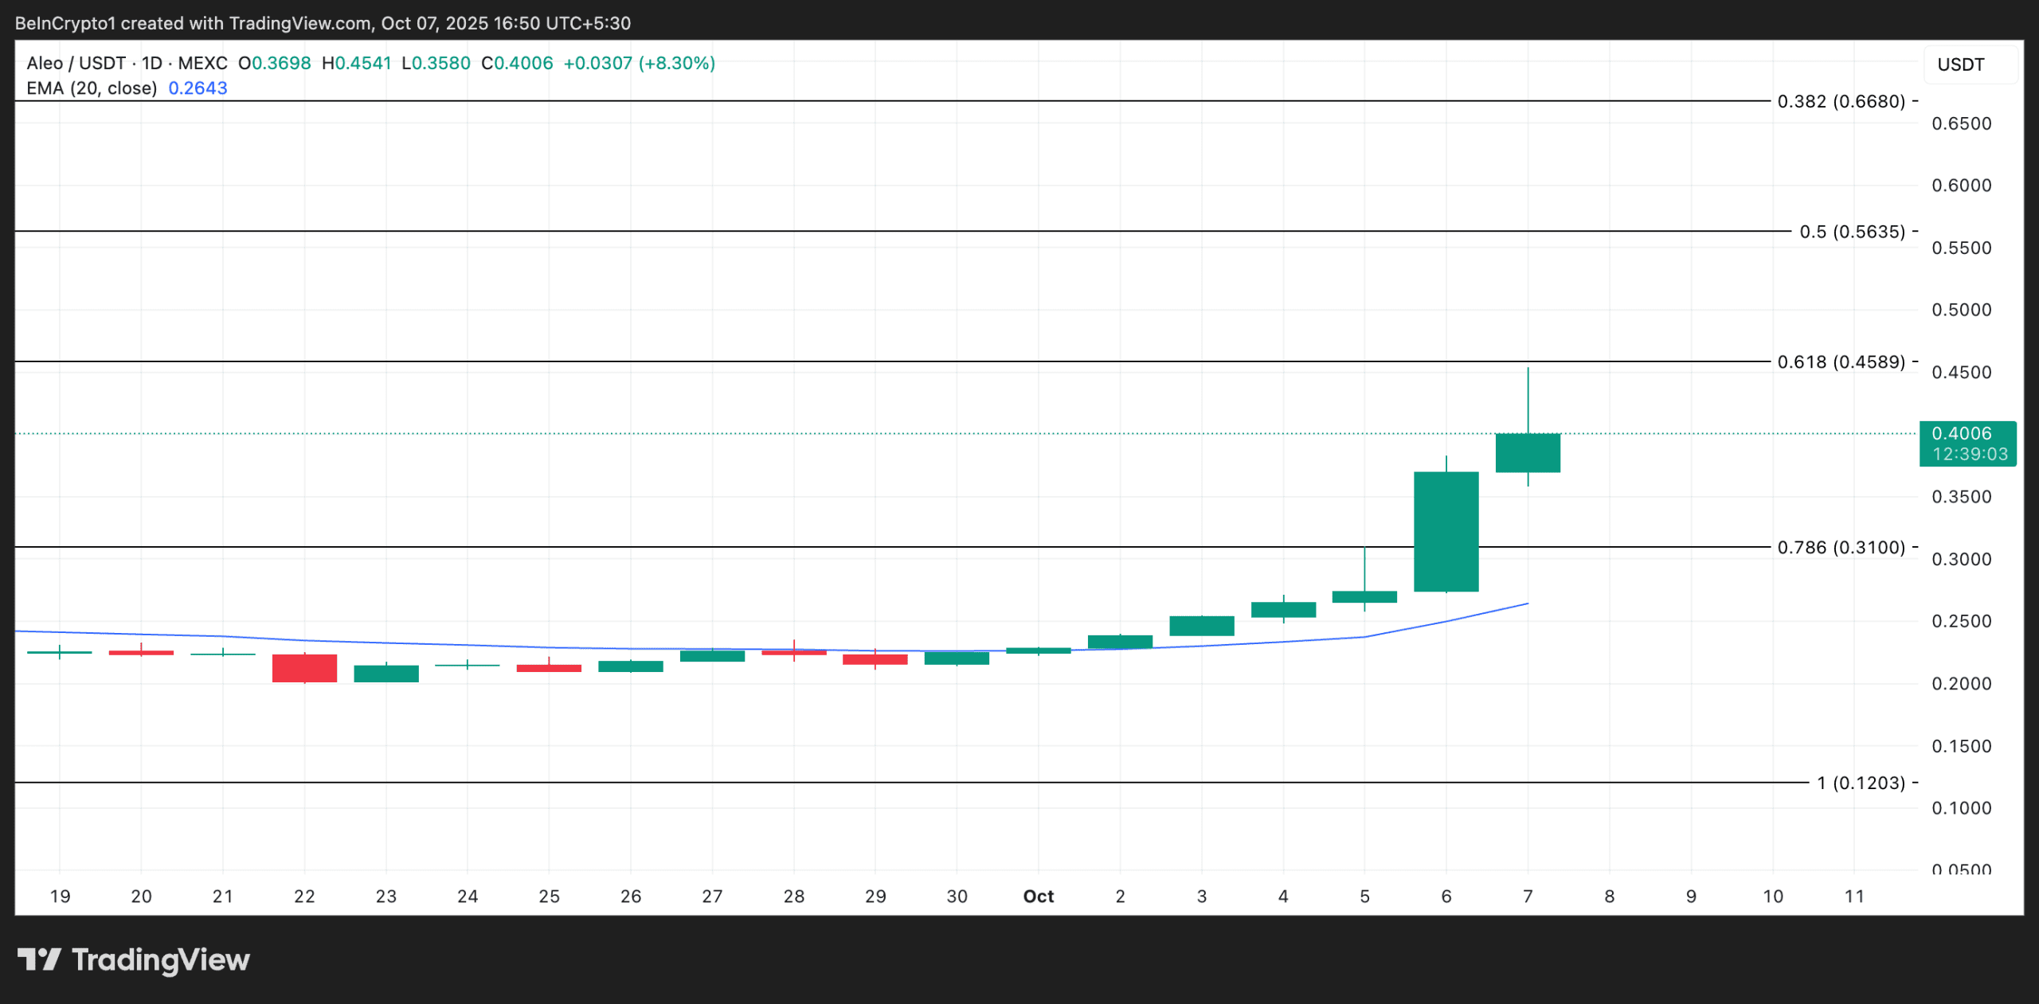The height and width of the screenshot is (1004, 2039).
Task: Click the TradingView wordmark text
Action: pyautogui.click(x=160, y=959)
